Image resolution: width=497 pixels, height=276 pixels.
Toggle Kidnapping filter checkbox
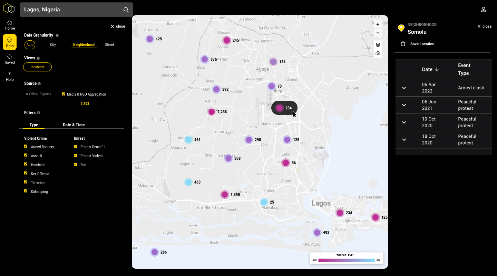pyautogui.click(x=26, y=191)
